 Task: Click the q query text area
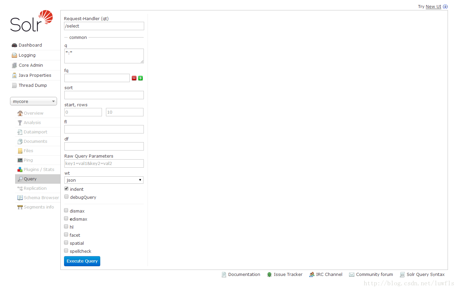[104, 56]
